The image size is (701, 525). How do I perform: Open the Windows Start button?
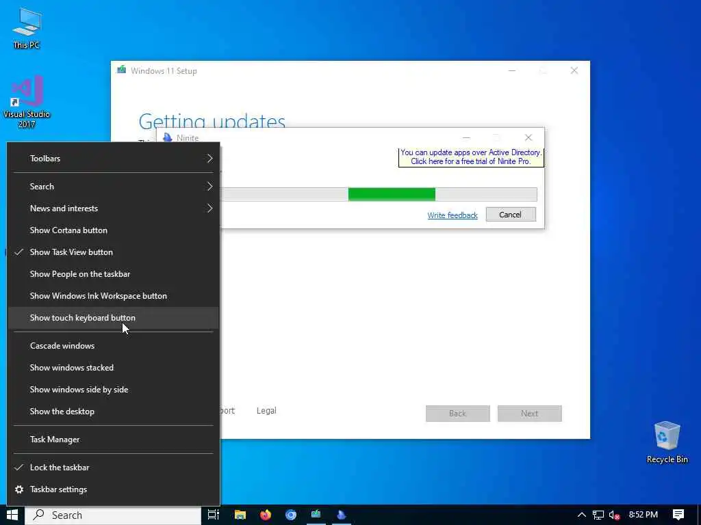point(12,515)
